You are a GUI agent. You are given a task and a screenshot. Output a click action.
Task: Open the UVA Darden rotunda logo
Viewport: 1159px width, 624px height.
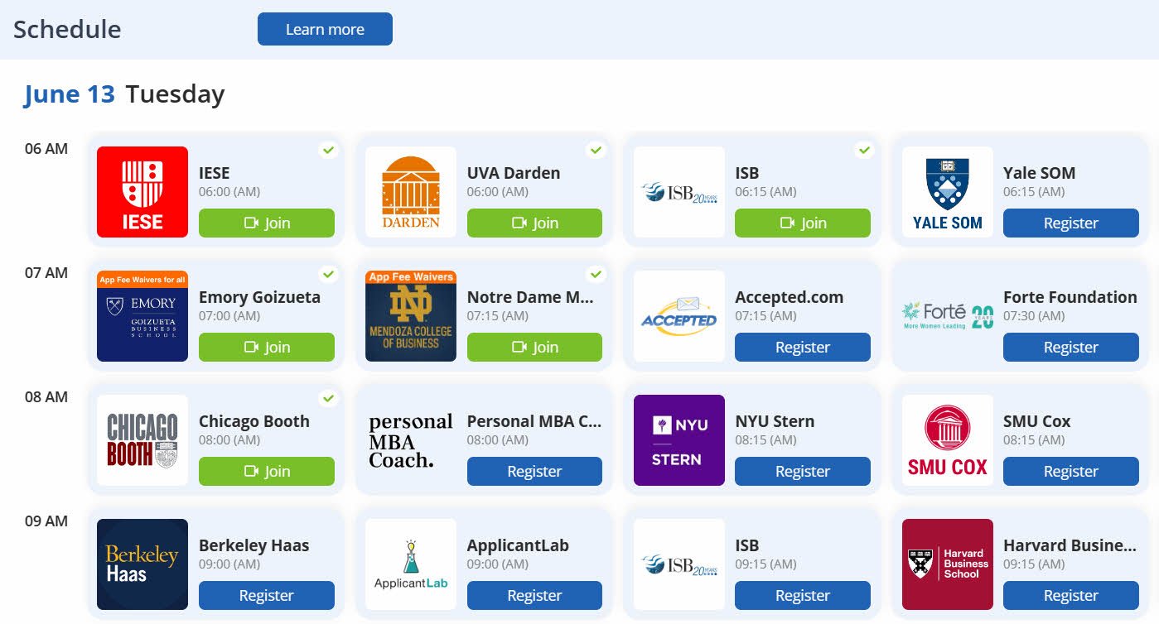pos(411,192)
